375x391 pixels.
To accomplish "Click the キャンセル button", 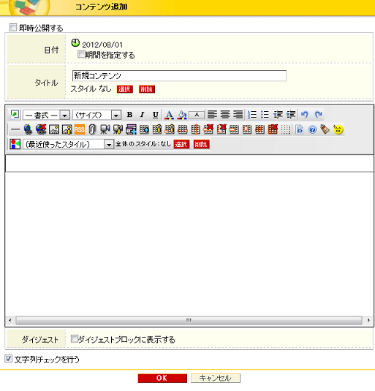I will tap(216, 378).
